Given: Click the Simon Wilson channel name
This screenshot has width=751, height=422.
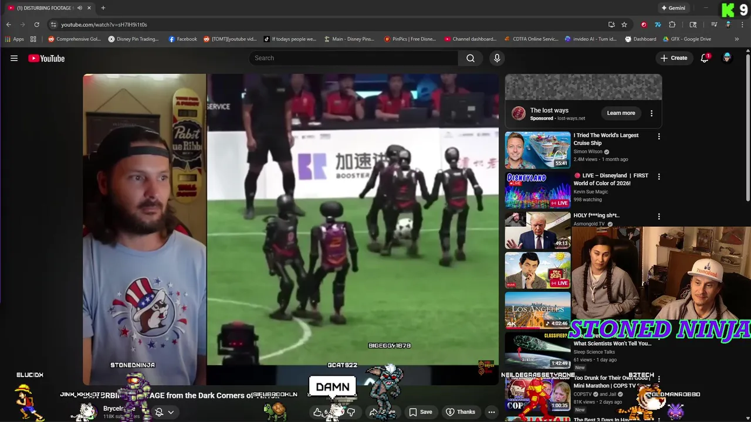Looking at the screenshot, I should tap(587, 152).
